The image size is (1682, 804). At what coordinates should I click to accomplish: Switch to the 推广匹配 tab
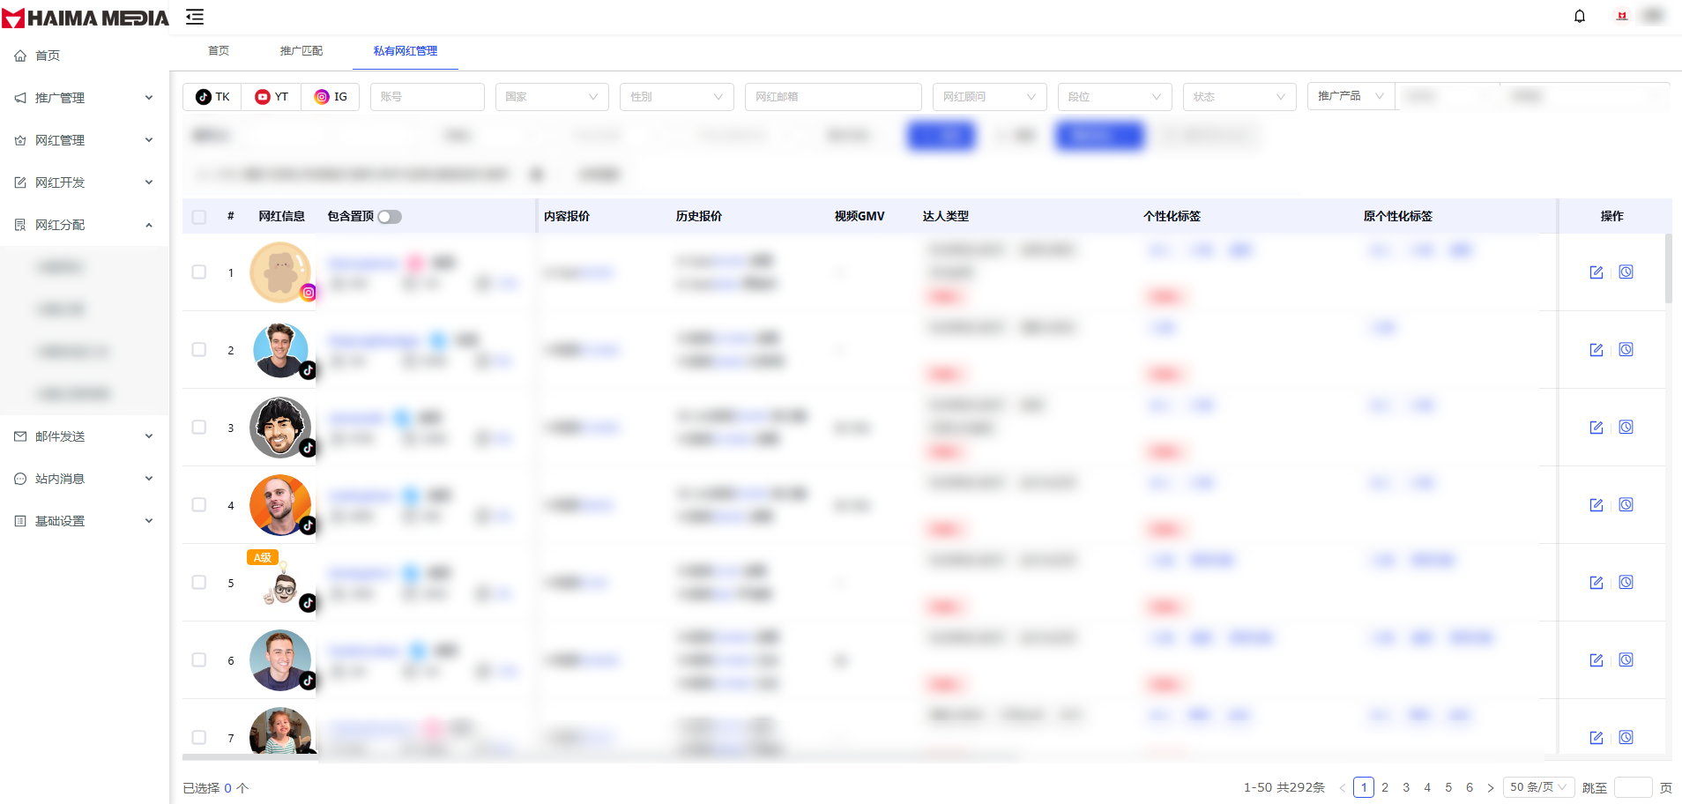tap(301, 51)
